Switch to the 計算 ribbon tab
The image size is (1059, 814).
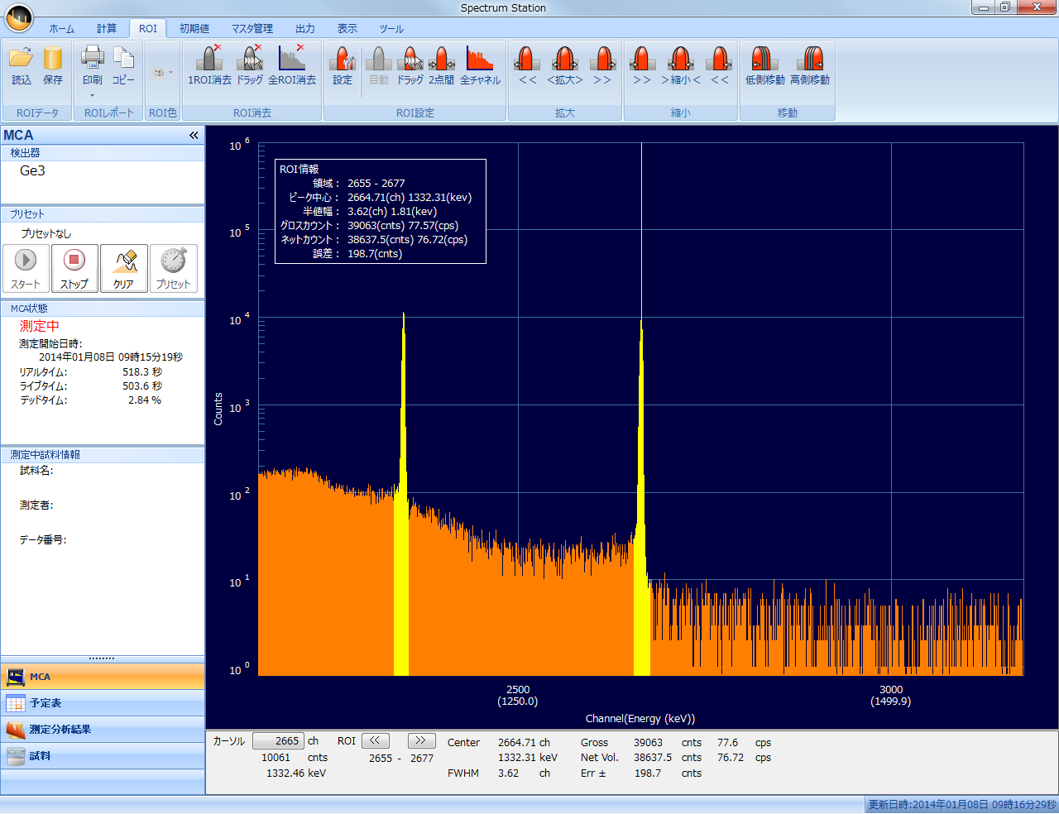(x=107, y=29)
